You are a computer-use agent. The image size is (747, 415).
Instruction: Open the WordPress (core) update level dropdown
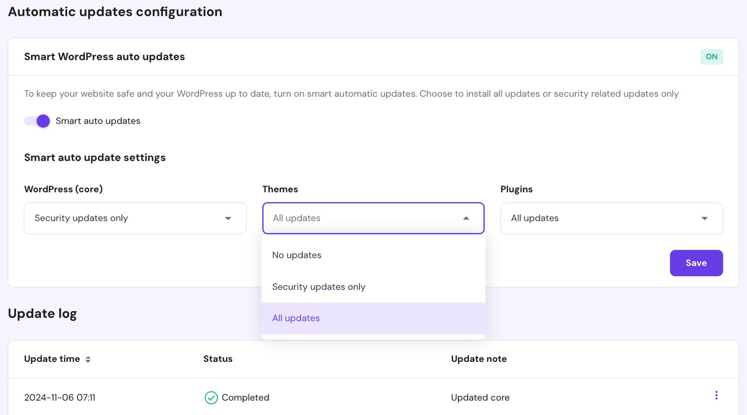(135, 218)
